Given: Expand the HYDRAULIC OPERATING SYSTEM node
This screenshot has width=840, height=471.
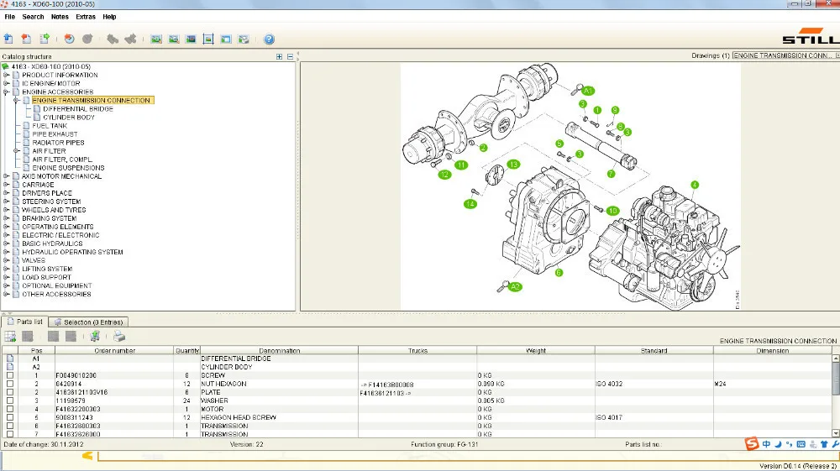Looking at the screenshot, I should (x=6, y=252).
